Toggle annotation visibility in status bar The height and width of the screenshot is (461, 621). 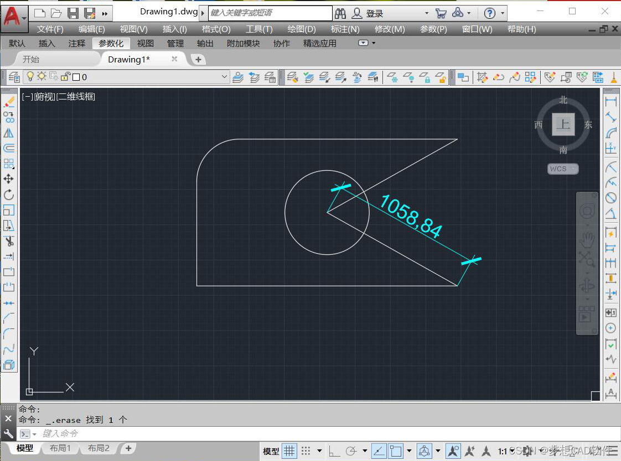click(x=453, y=451)
